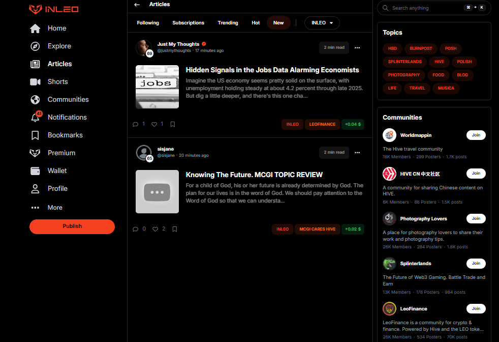Image resolution: width=499 pixels, height=342 pixels.
Task: Join the Worldmappin community
Action: pos(476,135)
